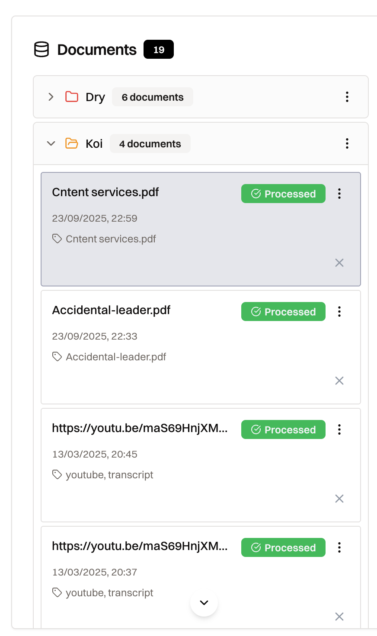Select the Cntent services.pdf document title
The height and width of the screenshot is (636, 377).
coord(105,192)
